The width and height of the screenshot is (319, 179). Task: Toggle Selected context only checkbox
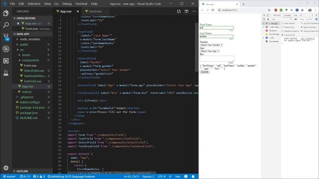pos(283,31)
